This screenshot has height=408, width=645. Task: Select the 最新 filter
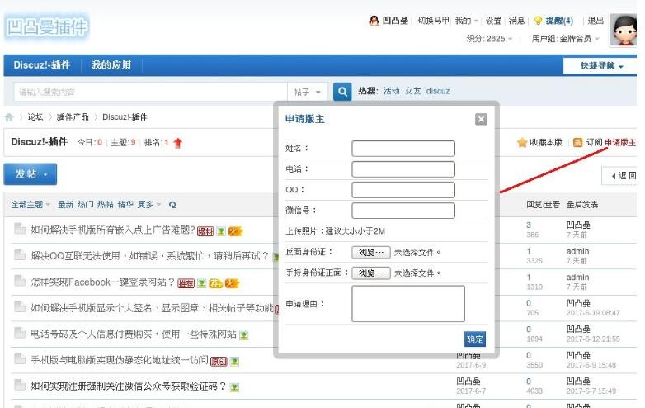(65, 205)
